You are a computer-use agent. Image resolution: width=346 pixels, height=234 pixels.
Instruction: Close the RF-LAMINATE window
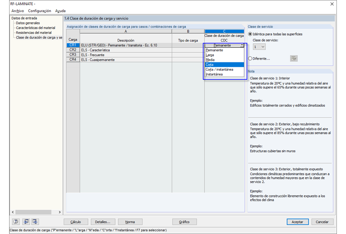332,4
